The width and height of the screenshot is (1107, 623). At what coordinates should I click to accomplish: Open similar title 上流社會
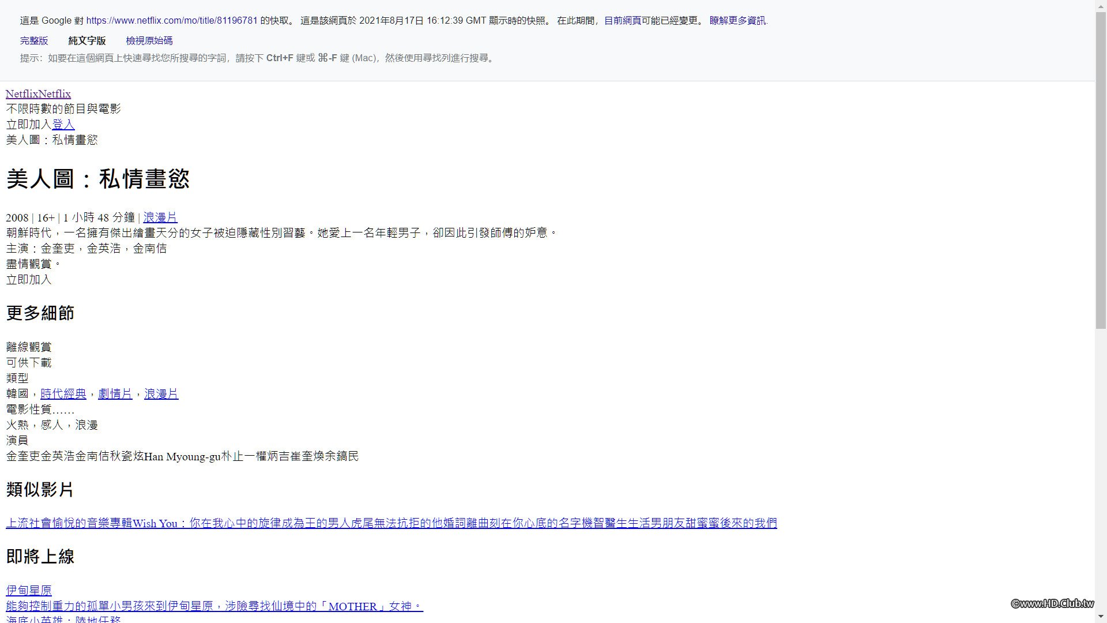tap(29, 523)
